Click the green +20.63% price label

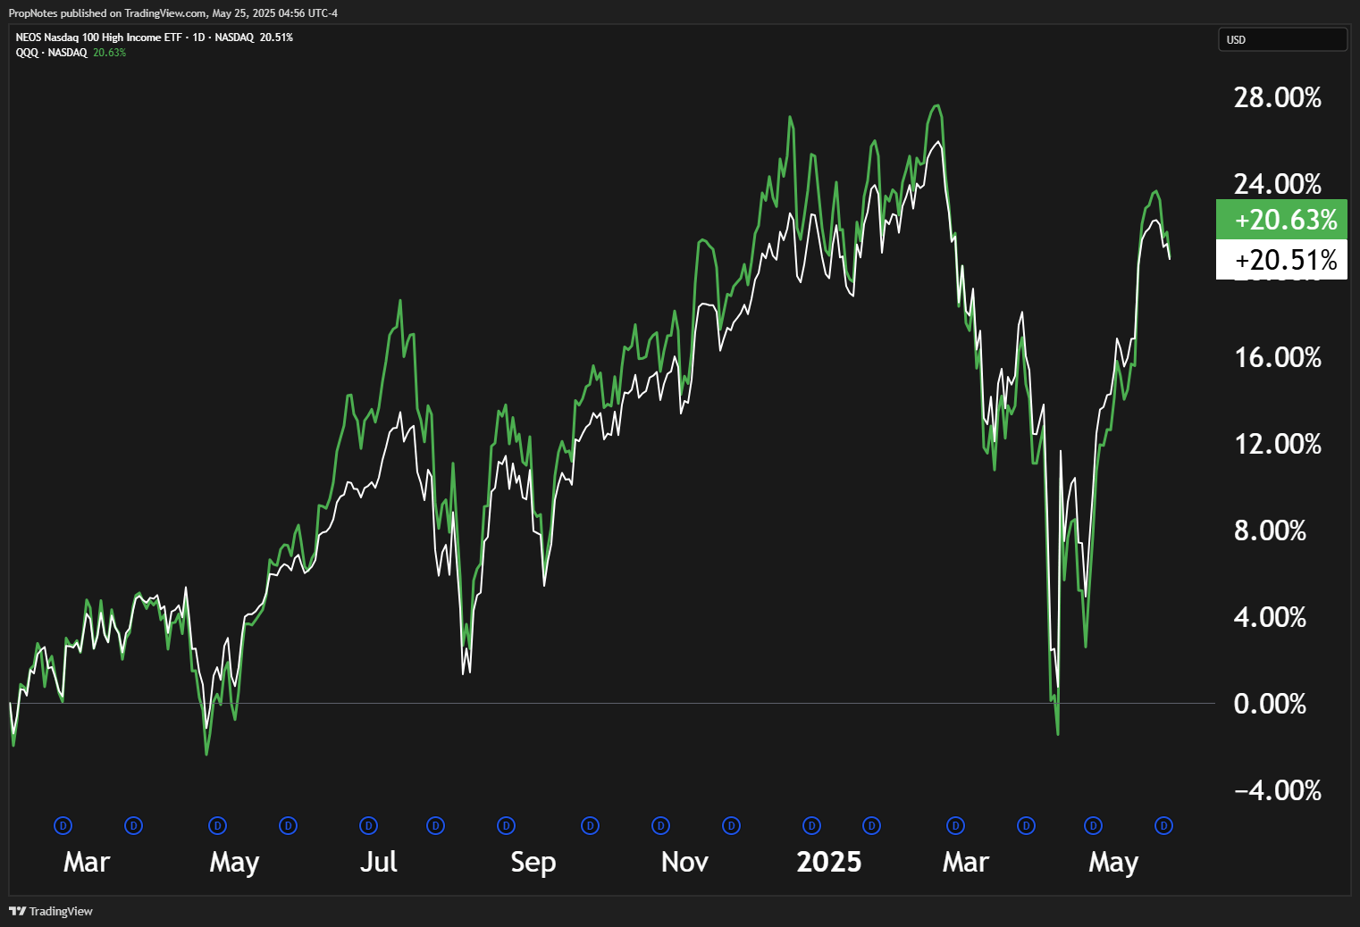(1281, 220)
